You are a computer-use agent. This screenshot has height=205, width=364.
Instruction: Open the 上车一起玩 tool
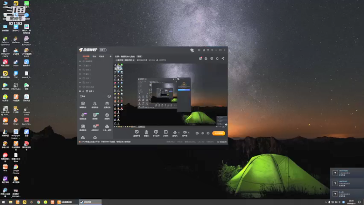tap(107, 128)
